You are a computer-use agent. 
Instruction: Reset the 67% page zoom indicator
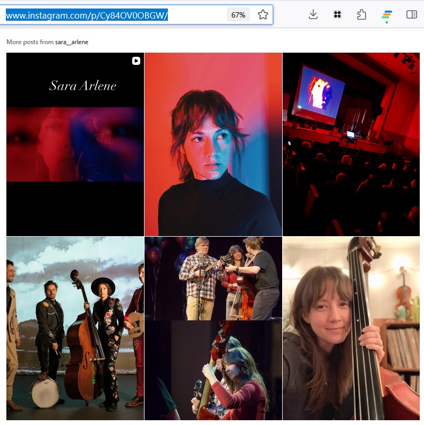238,15
